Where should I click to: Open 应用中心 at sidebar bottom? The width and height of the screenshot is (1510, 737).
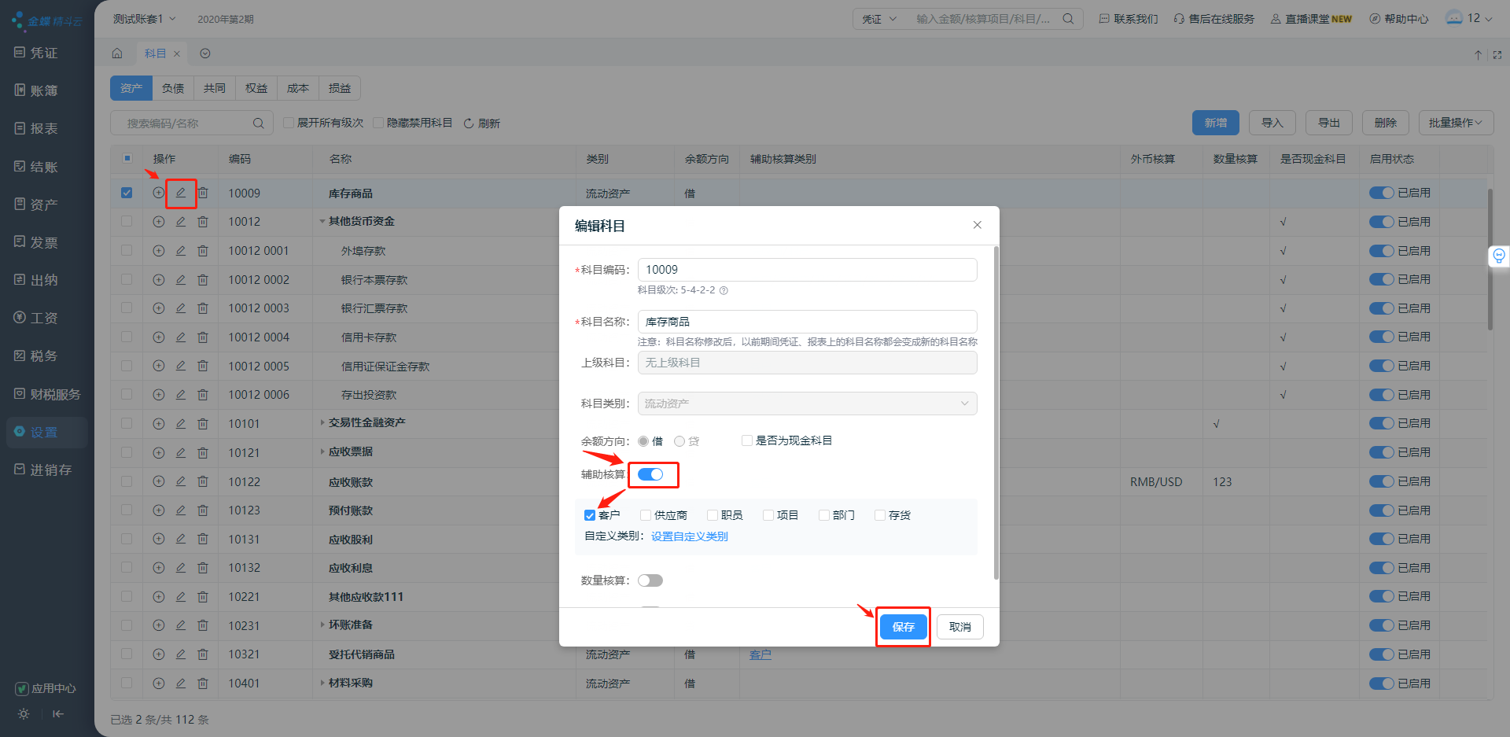point(46,688)
